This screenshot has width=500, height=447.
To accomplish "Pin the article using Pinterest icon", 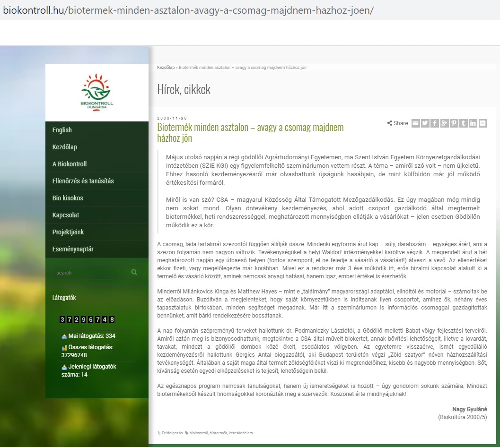I will [x=454, y=123].
